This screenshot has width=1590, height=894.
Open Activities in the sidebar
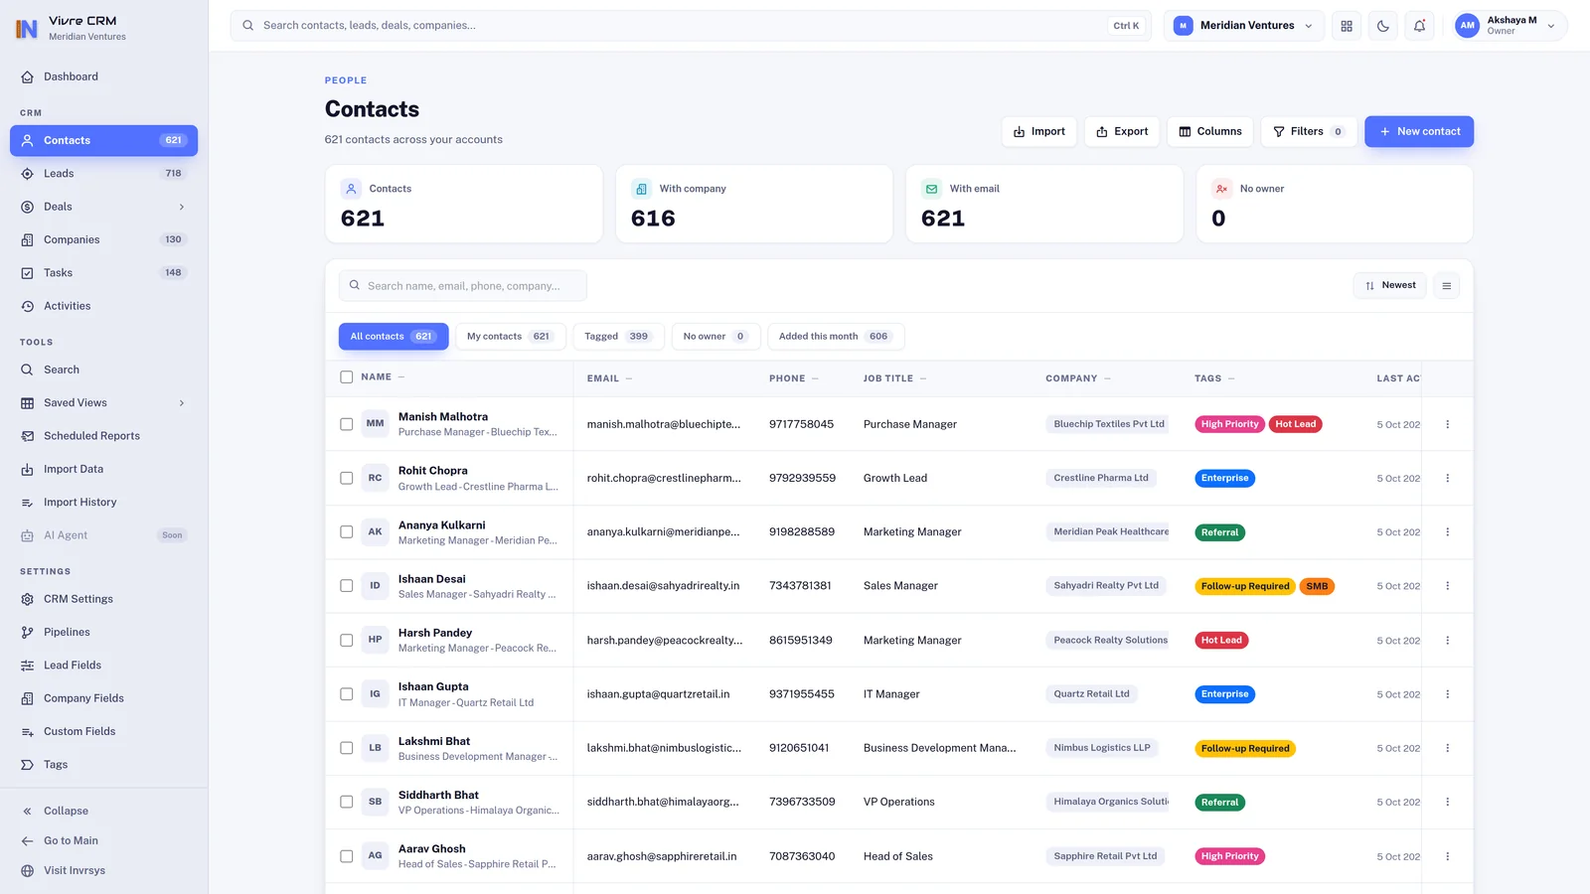[x=103, y=306]
